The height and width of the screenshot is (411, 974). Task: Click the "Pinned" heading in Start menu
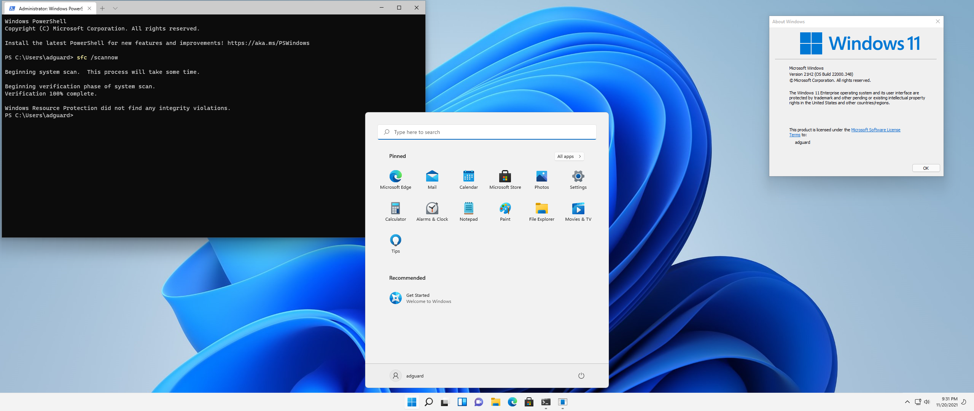397,156
